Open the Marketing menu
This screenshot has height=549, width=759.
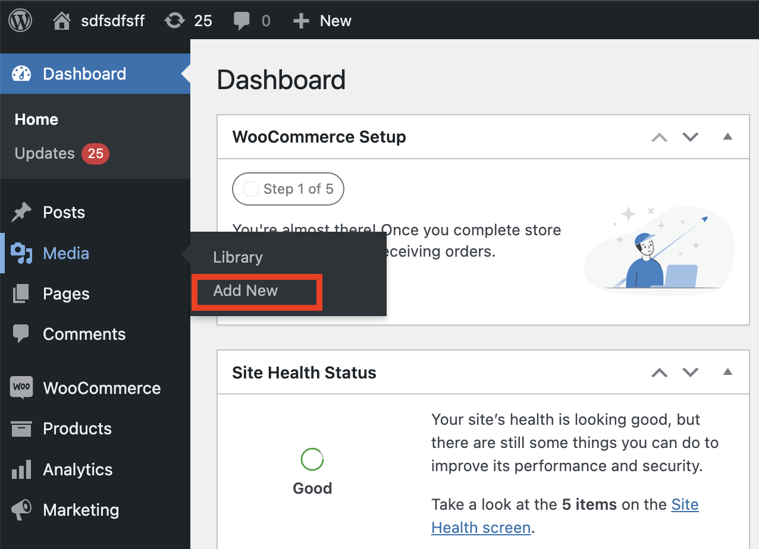(x=95, y=510)
